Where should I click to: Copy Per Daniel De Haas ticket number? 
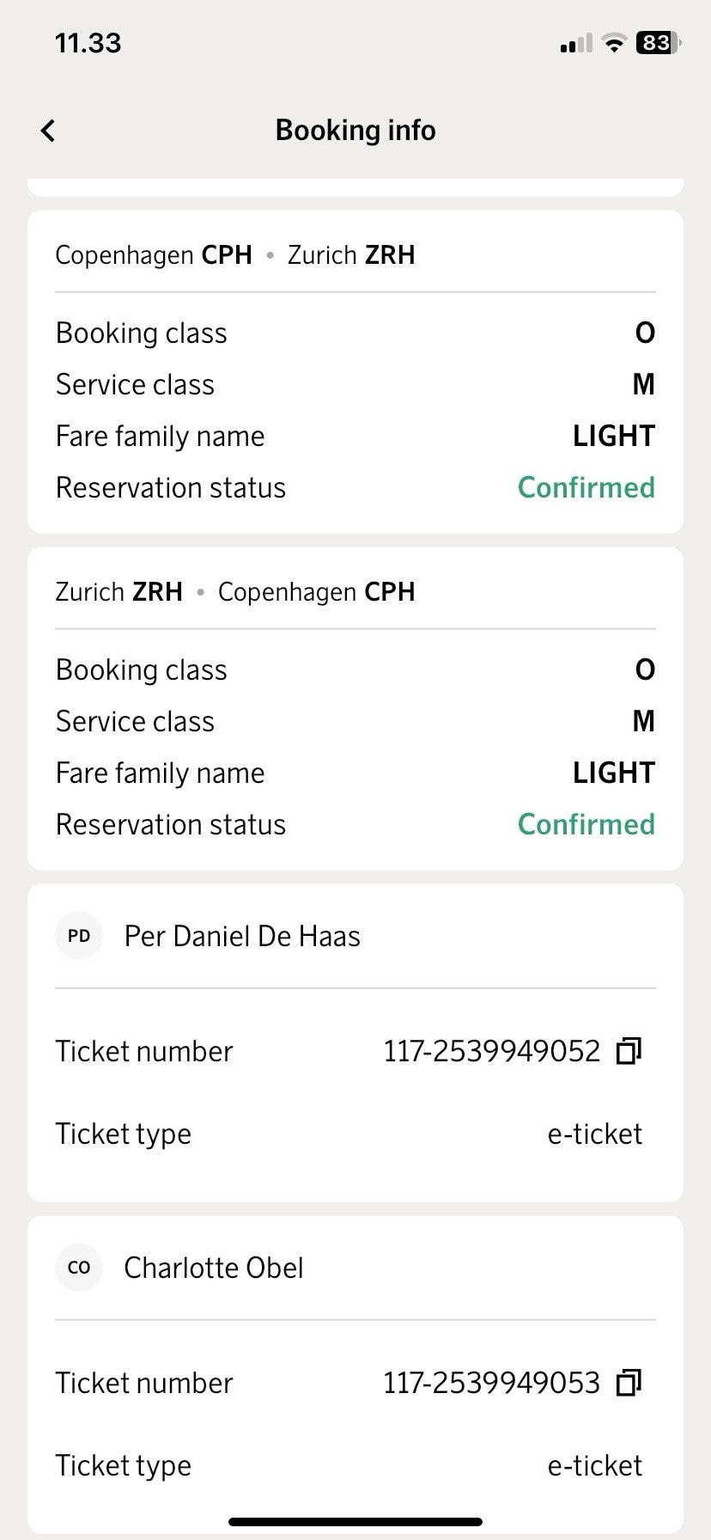[x=629, y=1051]
